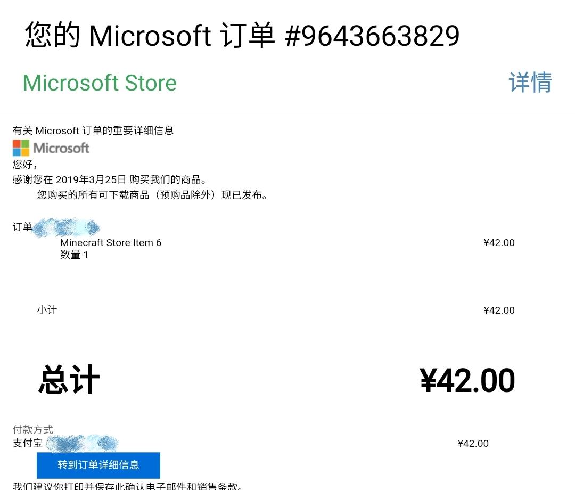Open the 详情 details link

(x=530, y=83)
